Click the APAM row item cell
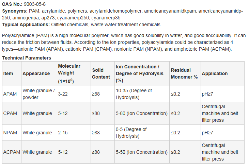The width and height of the screenshot is (249, 167). click(12, 94)
